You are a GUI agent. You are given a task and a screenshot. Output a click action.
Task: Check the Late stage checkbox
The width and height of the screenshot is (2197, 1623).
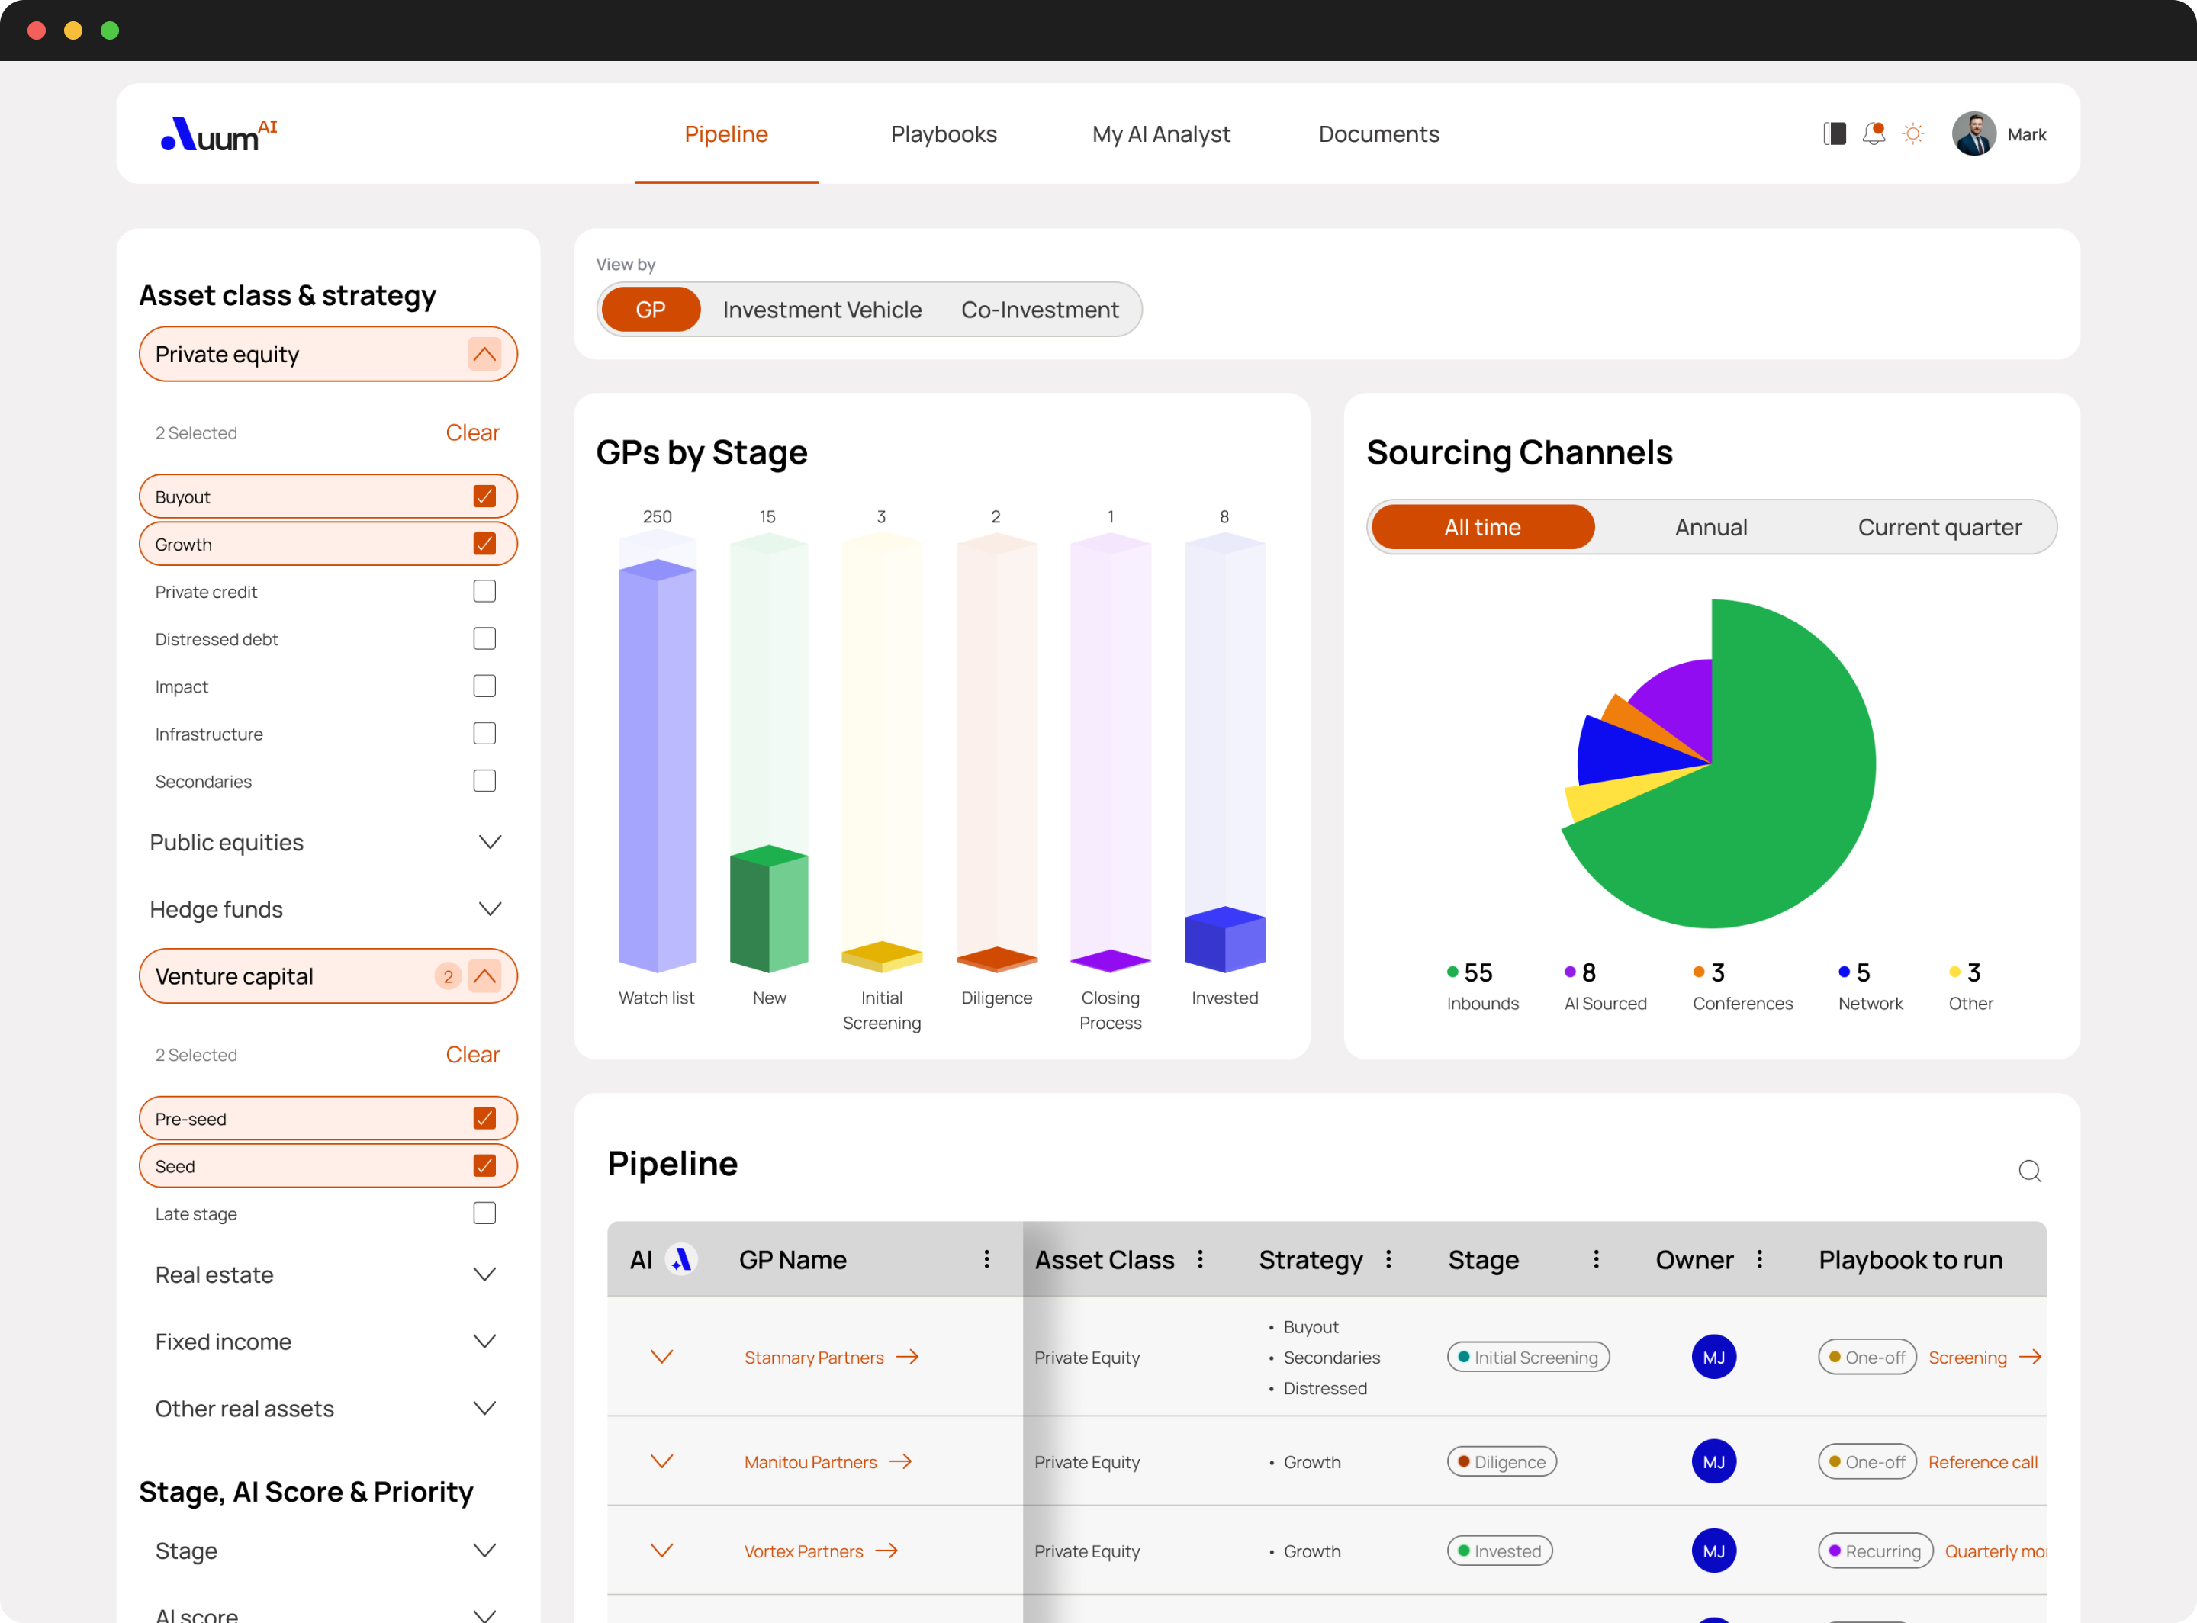484,1213
